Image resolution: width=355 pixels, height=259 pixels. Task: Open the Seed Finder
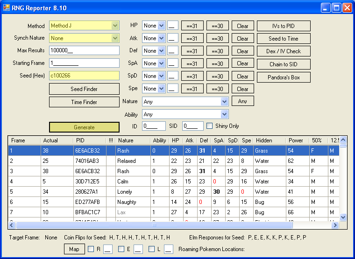coord(84,89)
